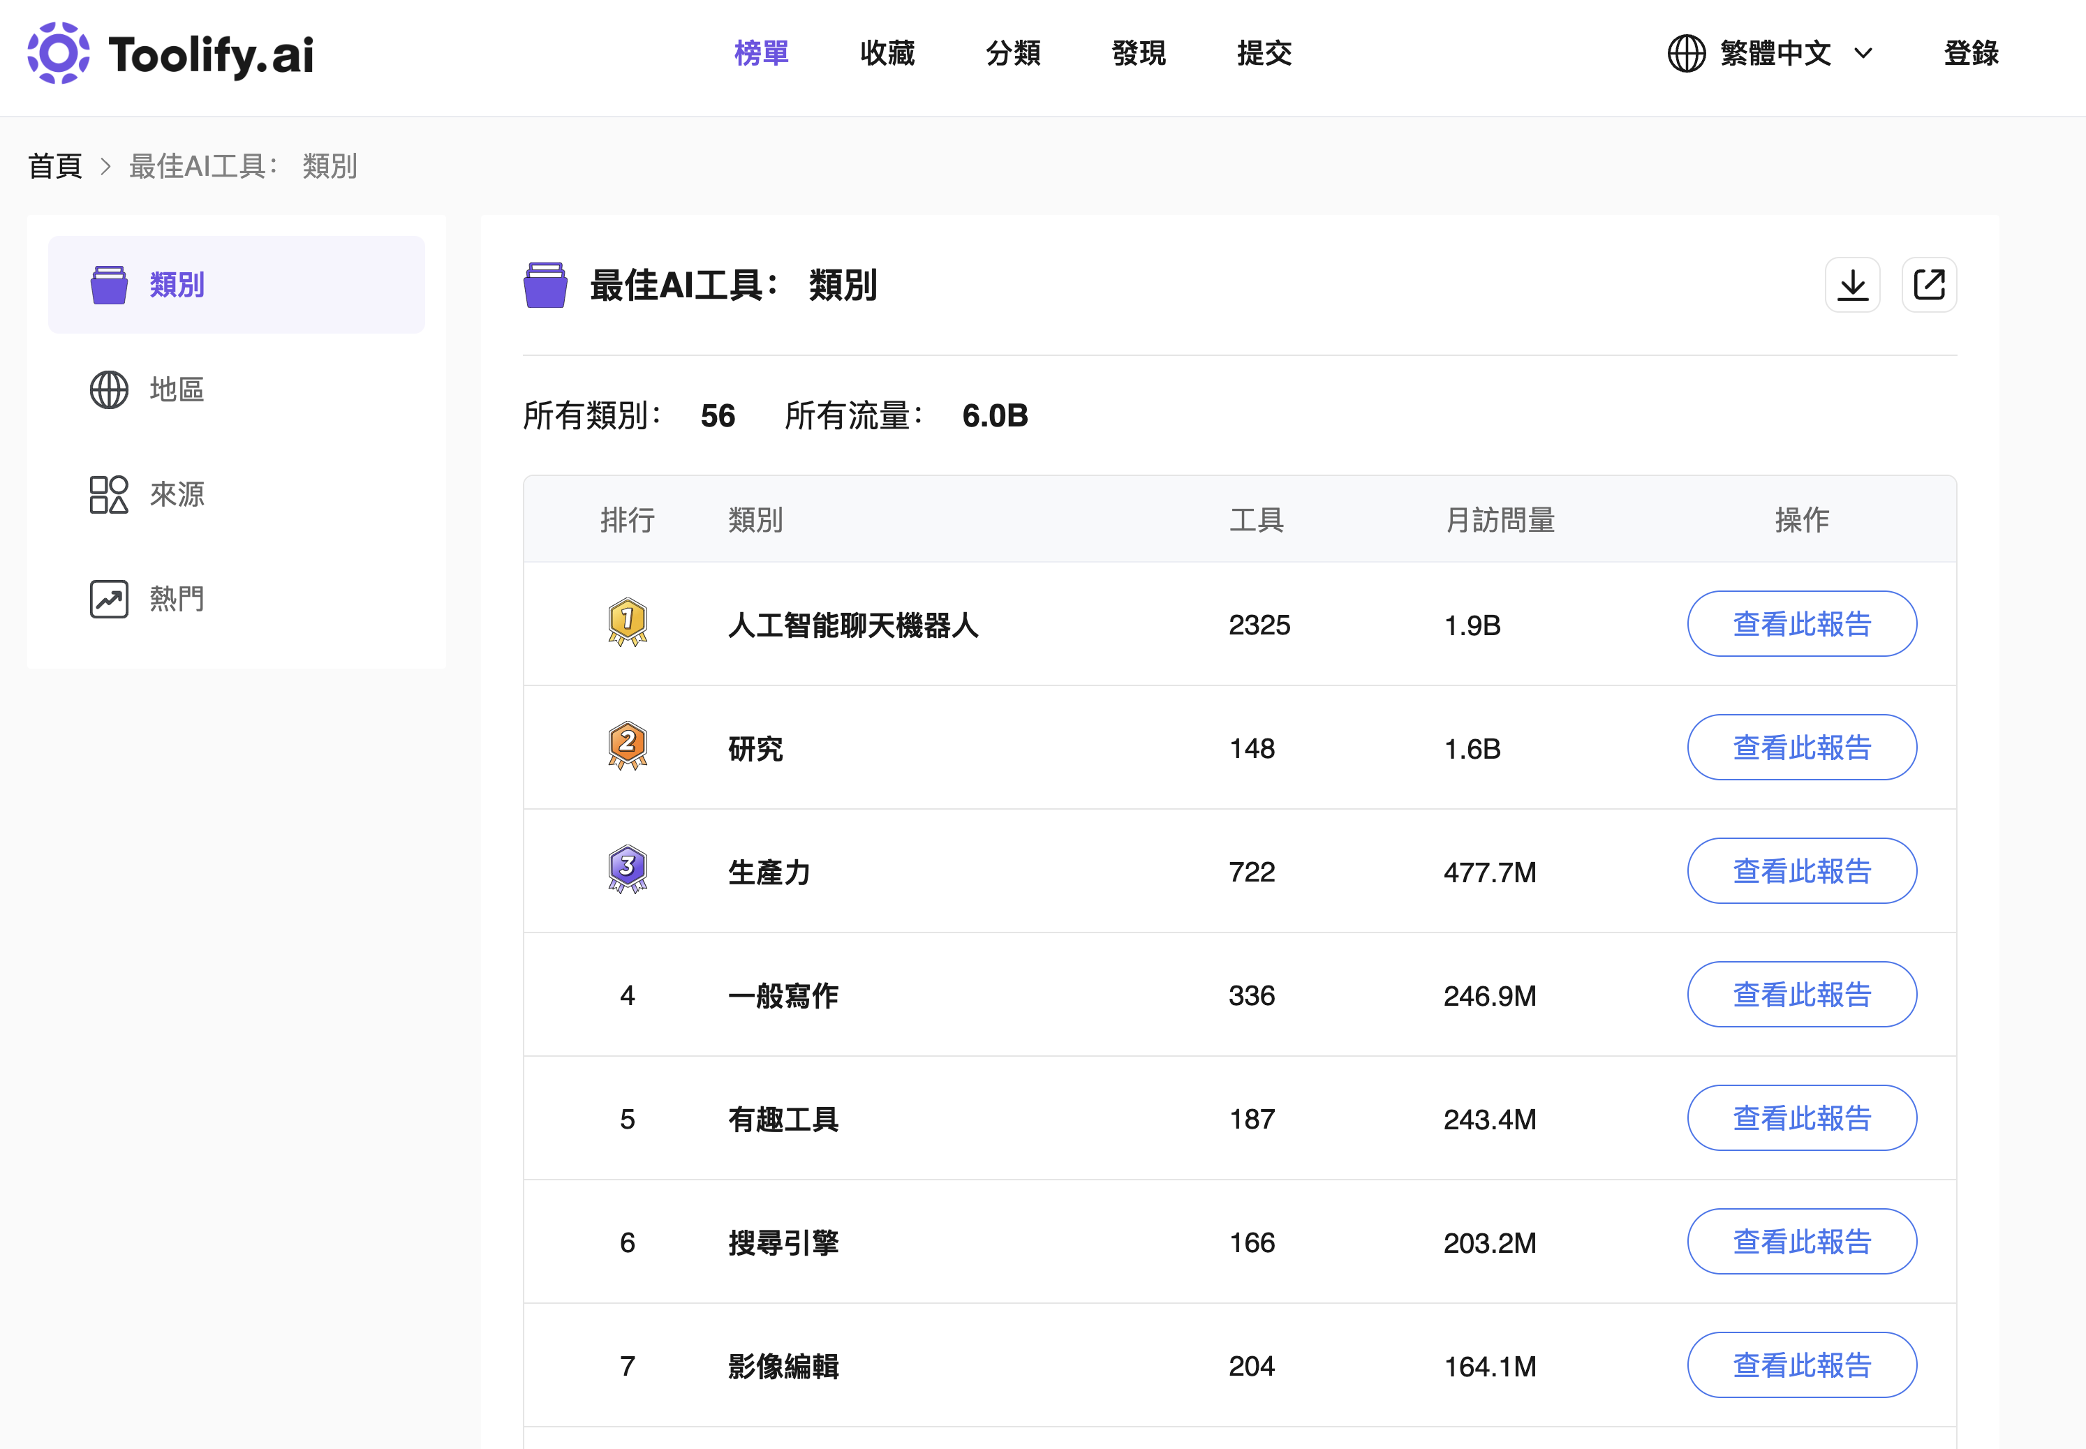Image resolution: width=2086 pixels, height=1449 pixels.
Task: Click the language dropdown chevron arrow
Action: [1863, 54]
